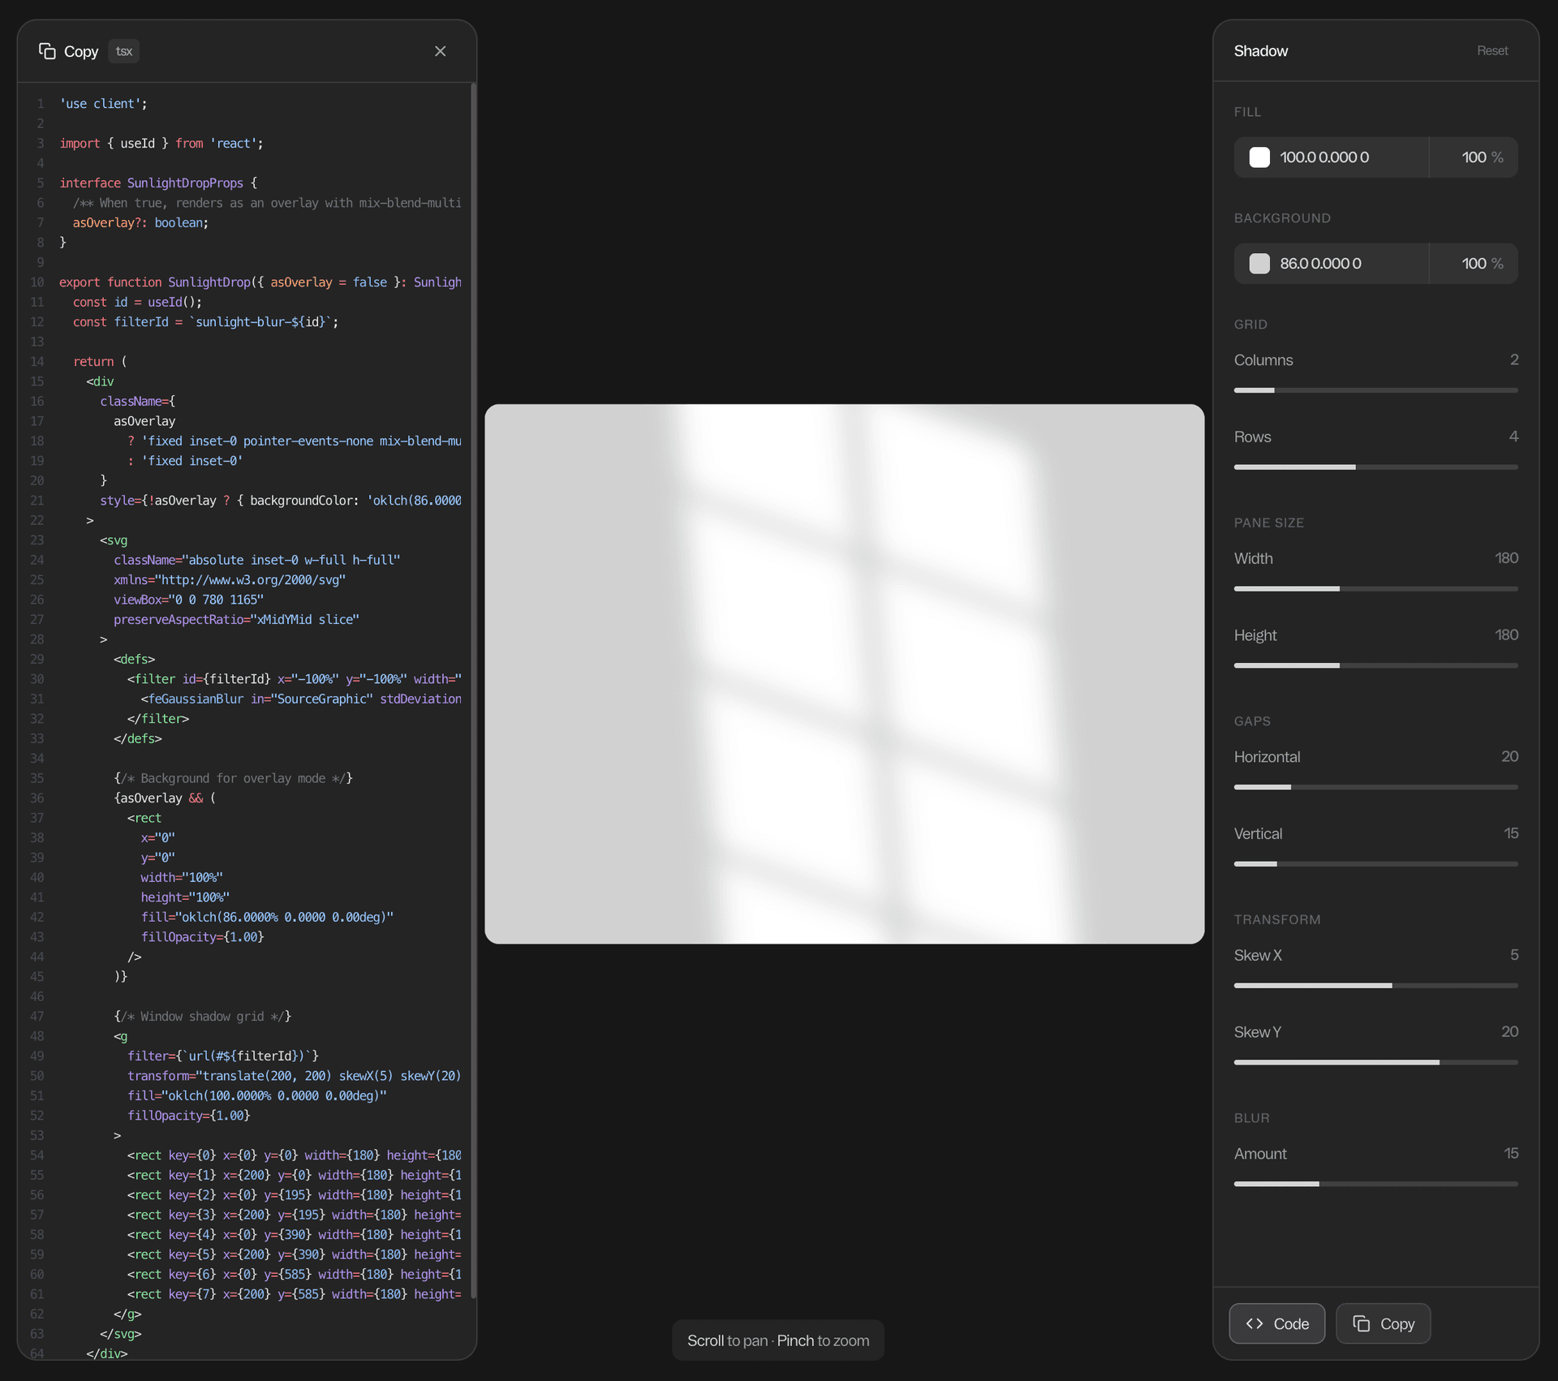The image size is (1558, 1381).
Task: Click Reset to restore shadow defaults
Action: (1491, 50)
